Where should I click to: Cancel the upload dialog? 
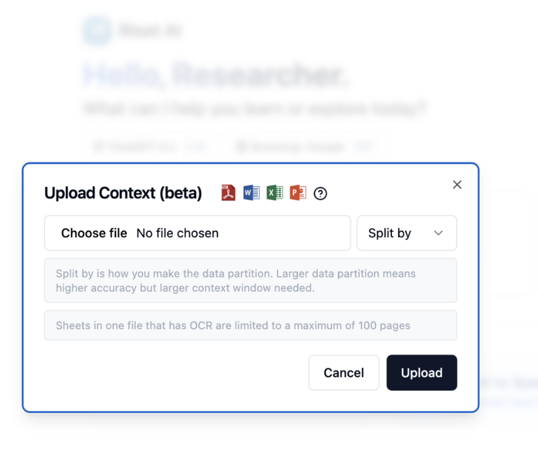point(344,372)
